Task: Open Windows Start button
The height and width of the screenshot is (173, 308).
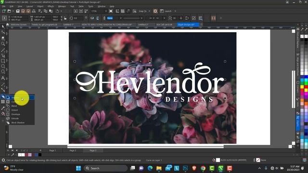Action: coord(78,168)
